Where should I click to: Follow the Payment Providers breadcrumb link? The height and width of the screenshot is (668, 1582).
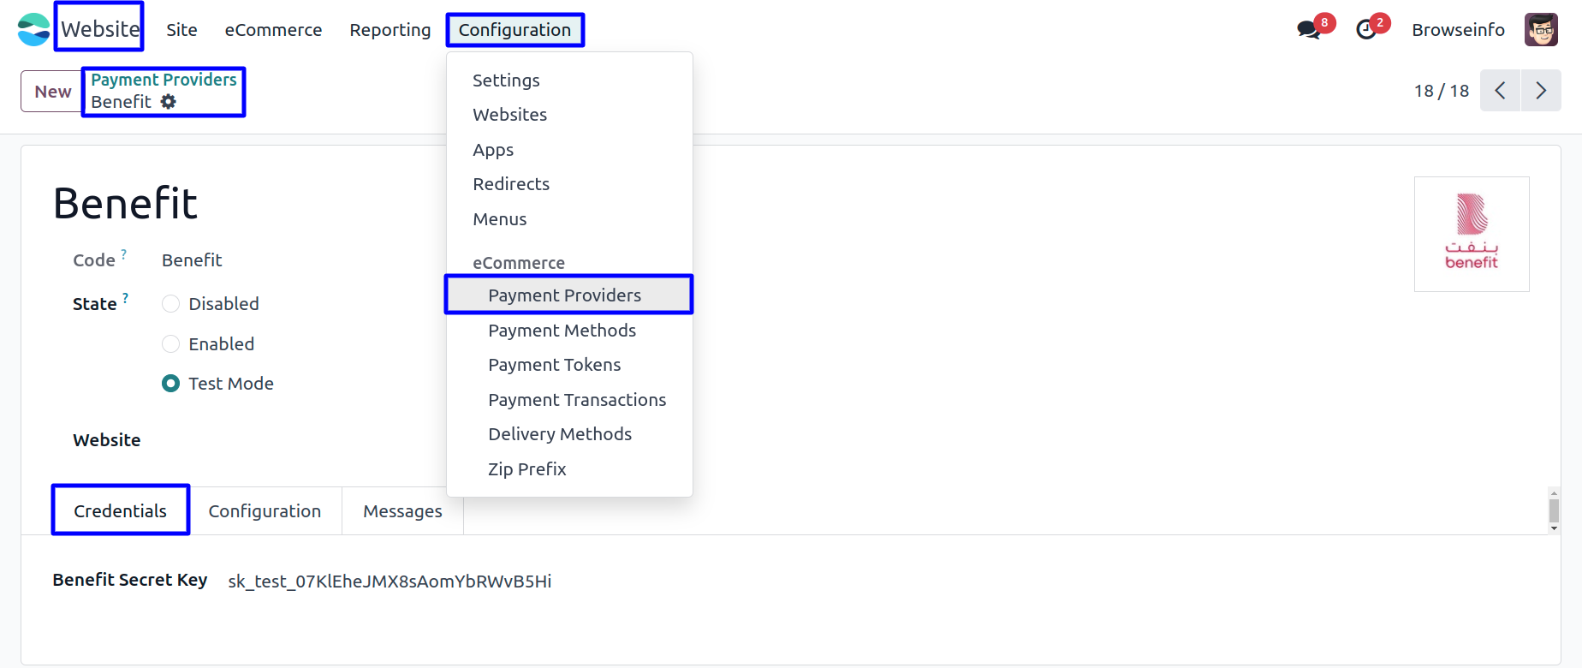click(x=164, y=80)
